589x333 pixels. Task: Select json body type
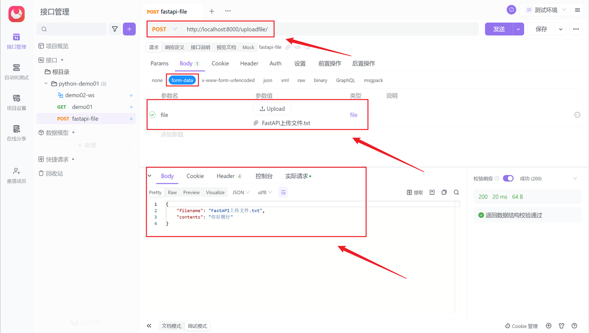pyautogui.click(x=268, y=80)
